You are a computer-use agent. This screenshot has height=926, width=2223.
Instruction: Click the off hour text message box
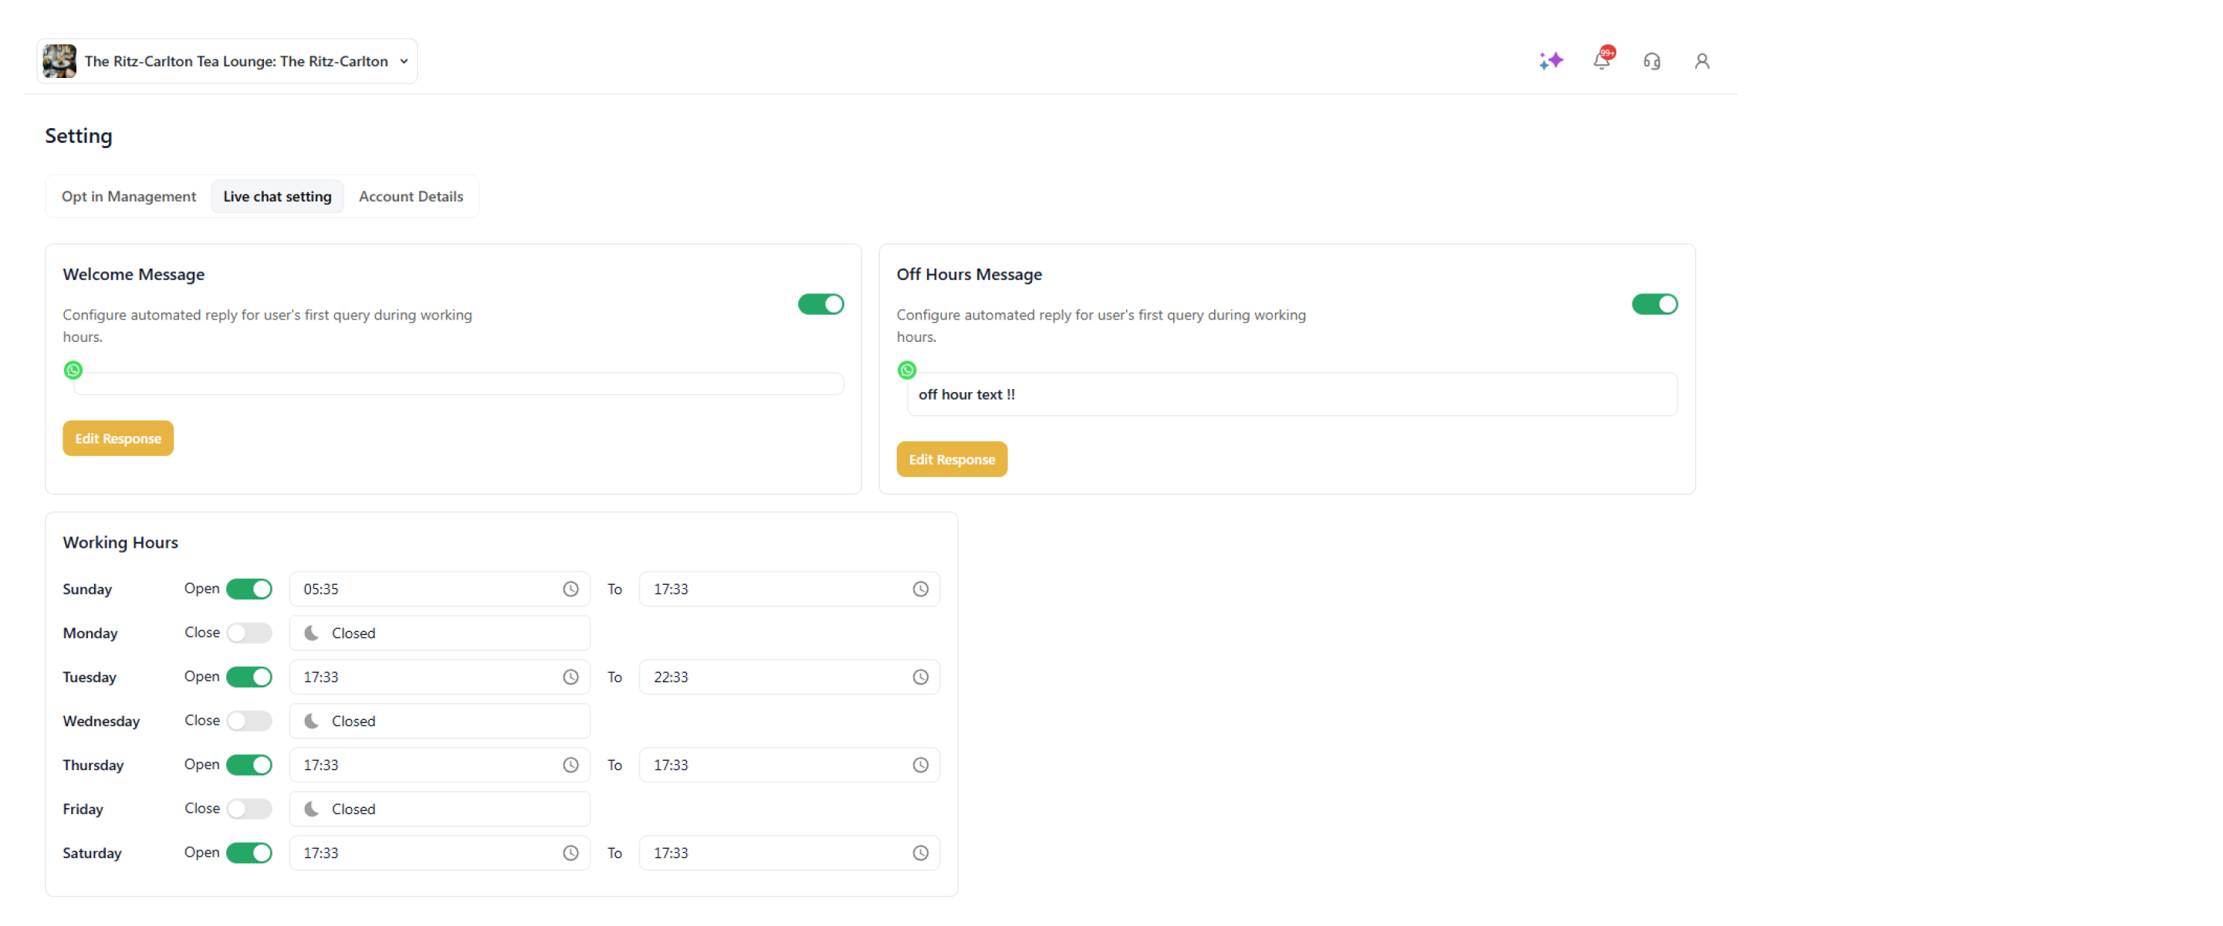(x=1292, y=394)
